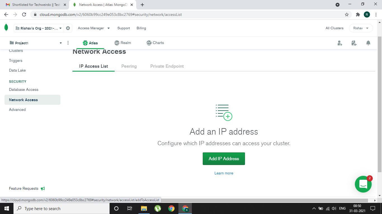Click the invite user icon

pyautogui.click(x=339, y=43)
